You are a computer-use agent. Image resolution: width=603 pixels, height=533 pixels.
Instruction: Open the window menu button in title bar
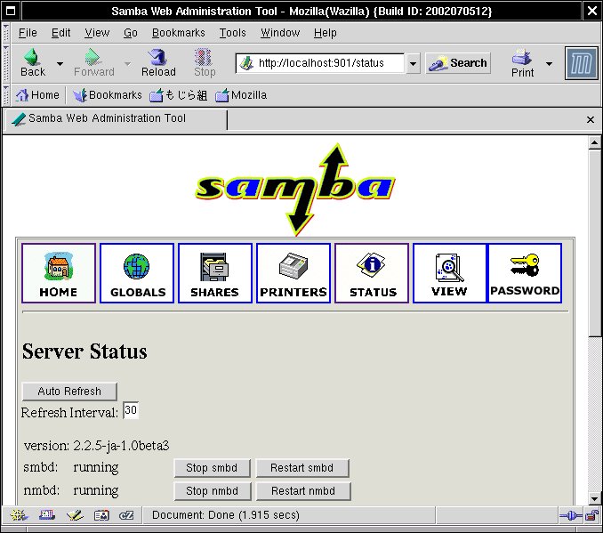coord(11,11)
